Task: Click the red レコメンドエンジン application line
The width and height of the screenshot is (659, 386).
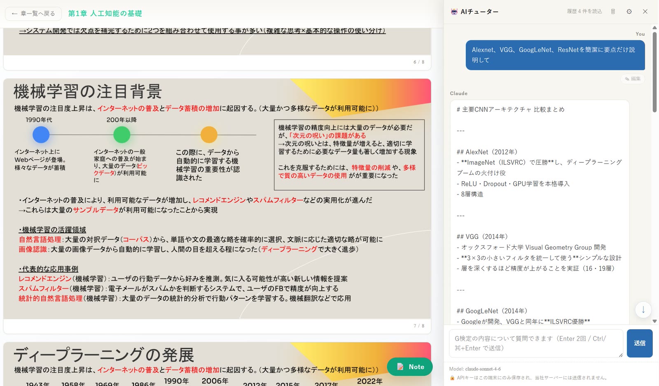Action: tap(45, 279)
